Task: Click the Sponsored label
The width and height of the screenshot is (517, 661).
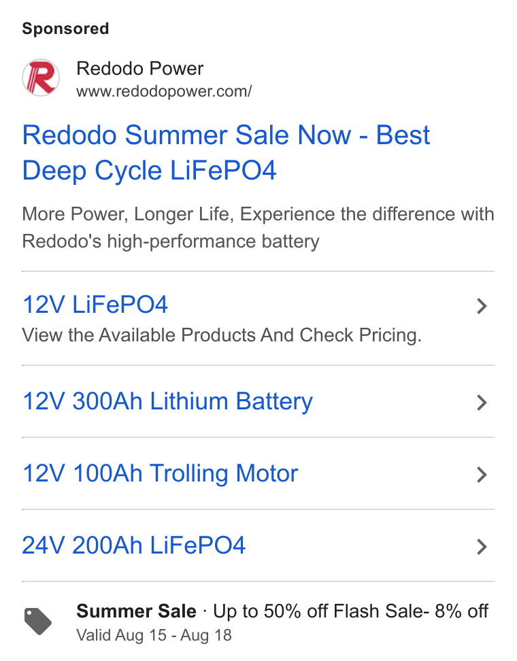Action: (x=65, y=29)
